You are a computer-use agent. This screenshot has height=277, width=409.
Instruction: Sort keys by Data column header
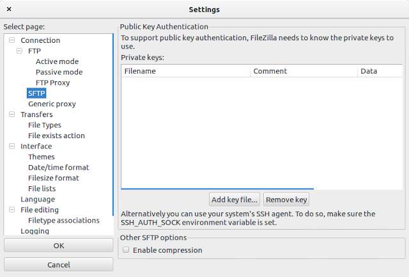pos(380,71)
